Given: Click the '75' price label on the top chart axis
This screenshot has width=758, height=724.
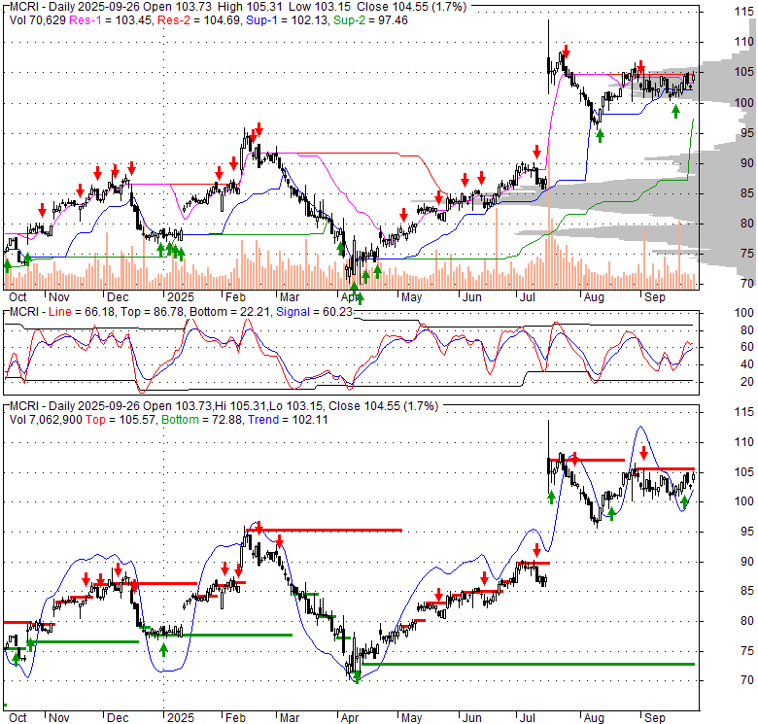Looking at the screenshot, I should tap(747, 254).
